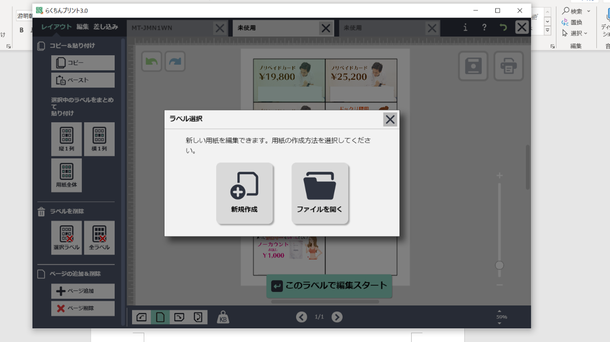Click the zoom slider handle
The image size is (610, 342).
(x=499, y=265)
